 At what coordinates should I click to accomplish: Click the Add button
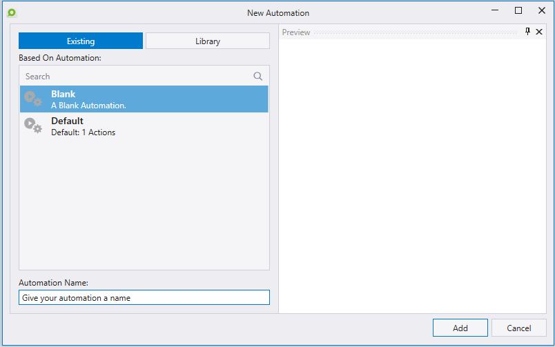tap(460, 328)
